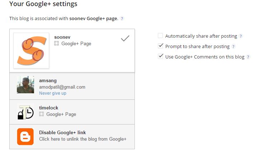269x155 pixels.
Task: Toggle Use Google+ Comments on this blog
Action: coord(160,56)
